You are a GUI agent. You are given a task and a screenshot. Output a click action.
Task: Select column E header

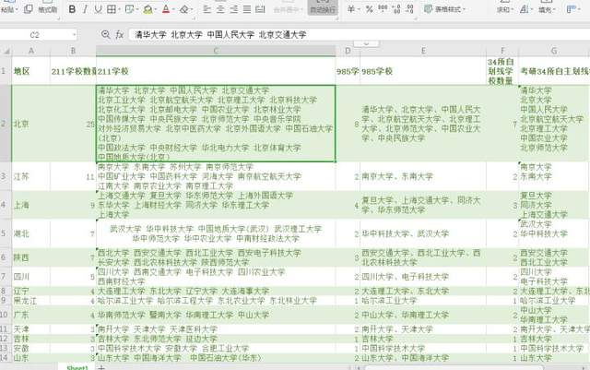pyautogui.click(x=423, y=51)
